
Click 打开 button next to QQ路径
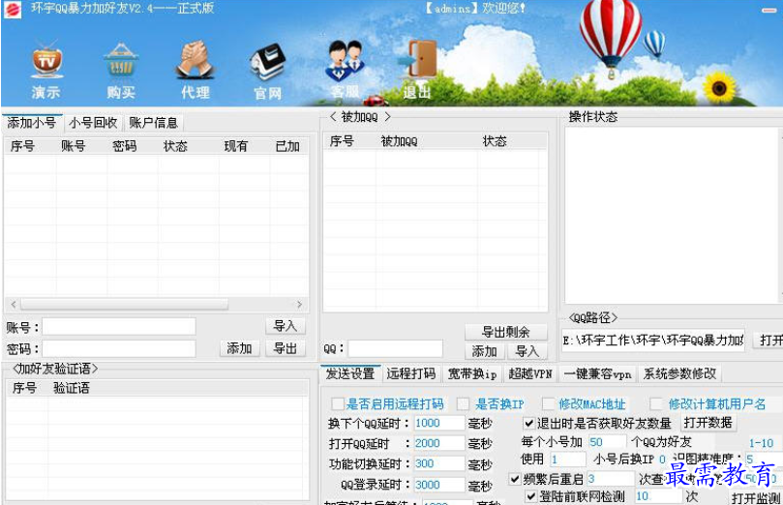click(769, 341)
